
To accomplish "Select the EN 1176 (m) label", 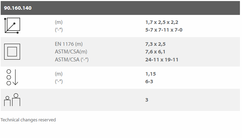I will pyautogui.click(x=69, y=44).
